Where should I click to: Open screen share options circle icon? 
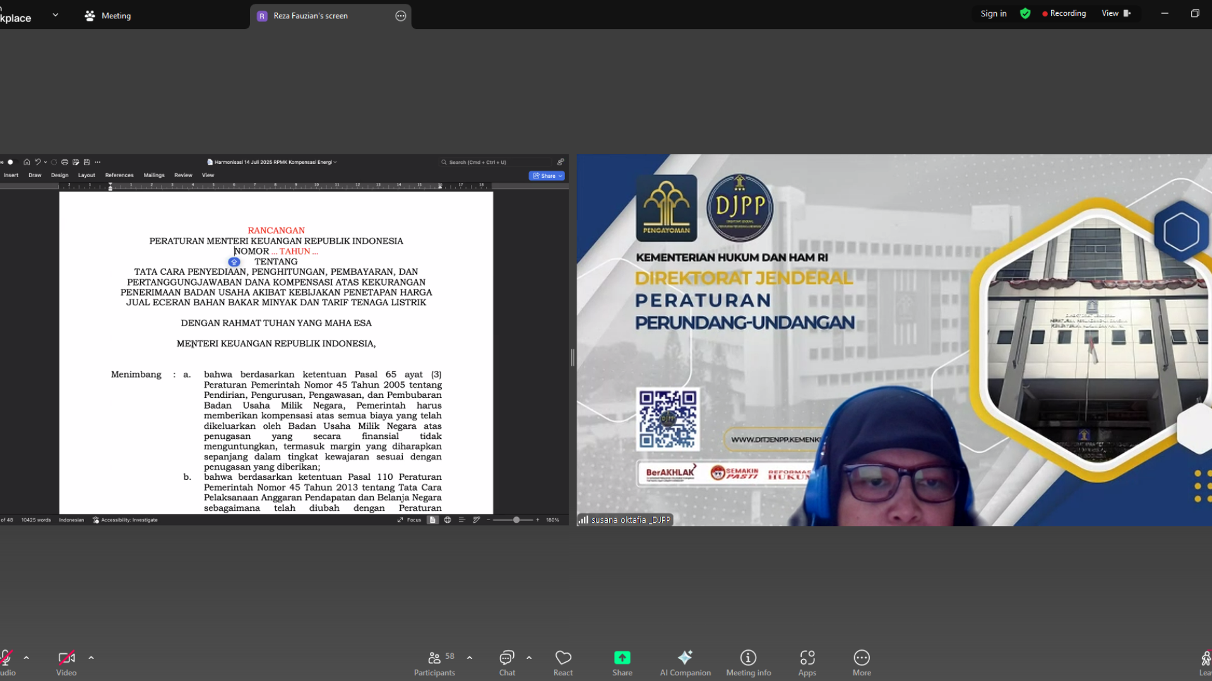point(401,16)
